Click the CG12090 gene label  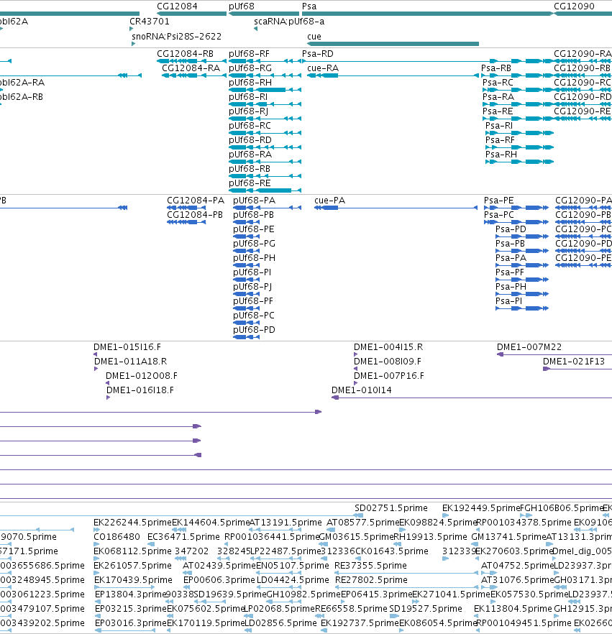click(574, 6)
